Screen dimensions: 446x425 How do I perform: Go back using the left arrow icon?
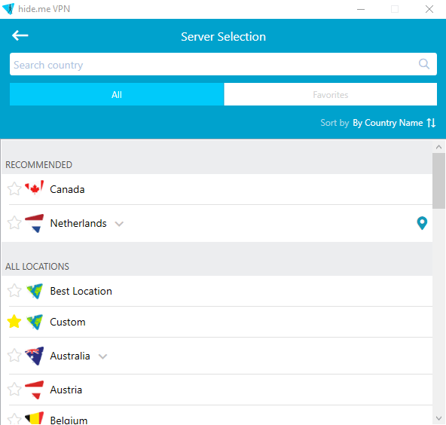[x=20, y=35]
